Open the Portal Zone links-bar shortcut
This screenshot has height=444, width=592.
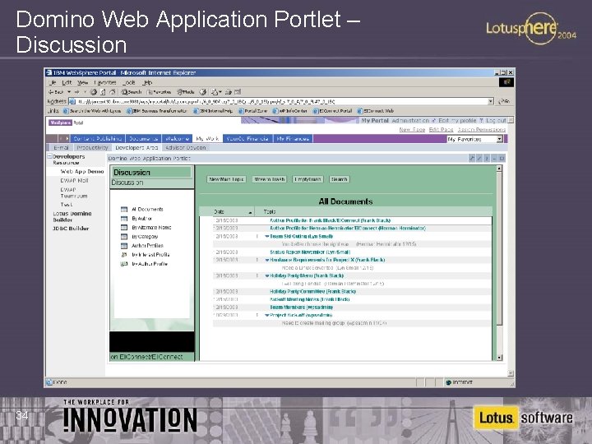tap(253, 111)
